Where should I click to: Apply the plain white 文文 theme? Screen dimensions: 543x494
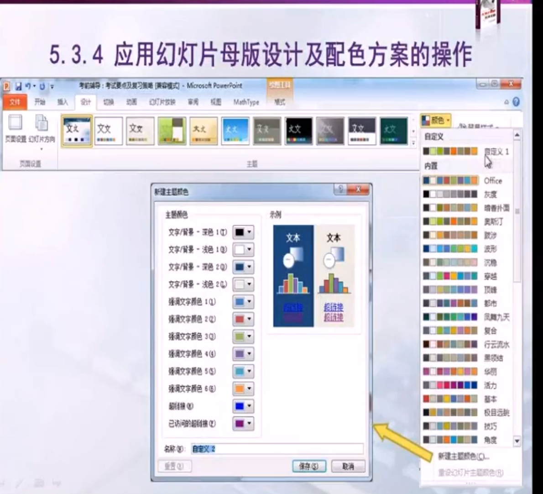tap(109, 131)
